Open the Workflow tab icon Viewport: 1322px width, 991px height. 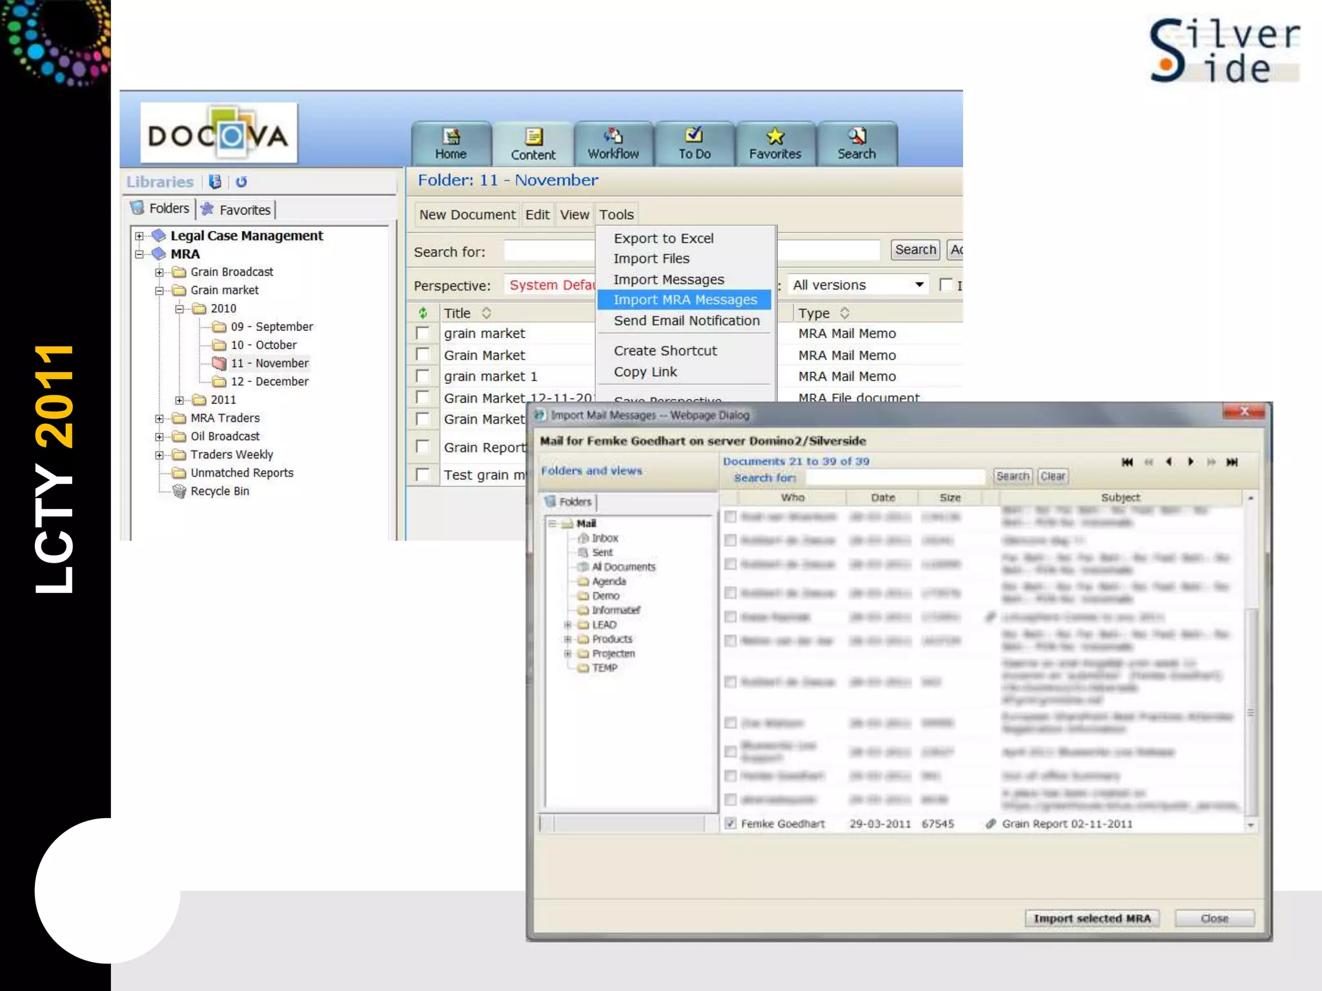(613, 136)
